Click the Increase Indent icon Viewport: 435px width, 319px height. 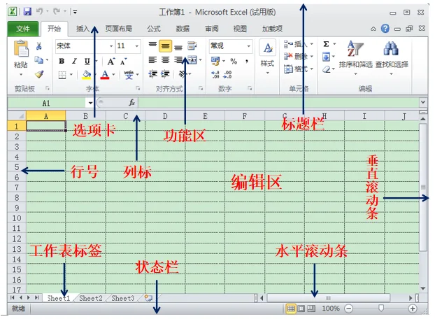coord(165,74)
